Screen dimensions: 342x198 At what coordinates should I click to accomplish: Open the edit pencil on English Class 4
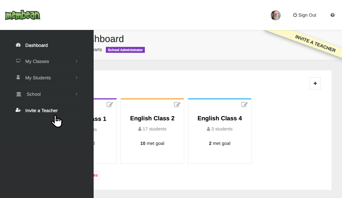[244, 105]
